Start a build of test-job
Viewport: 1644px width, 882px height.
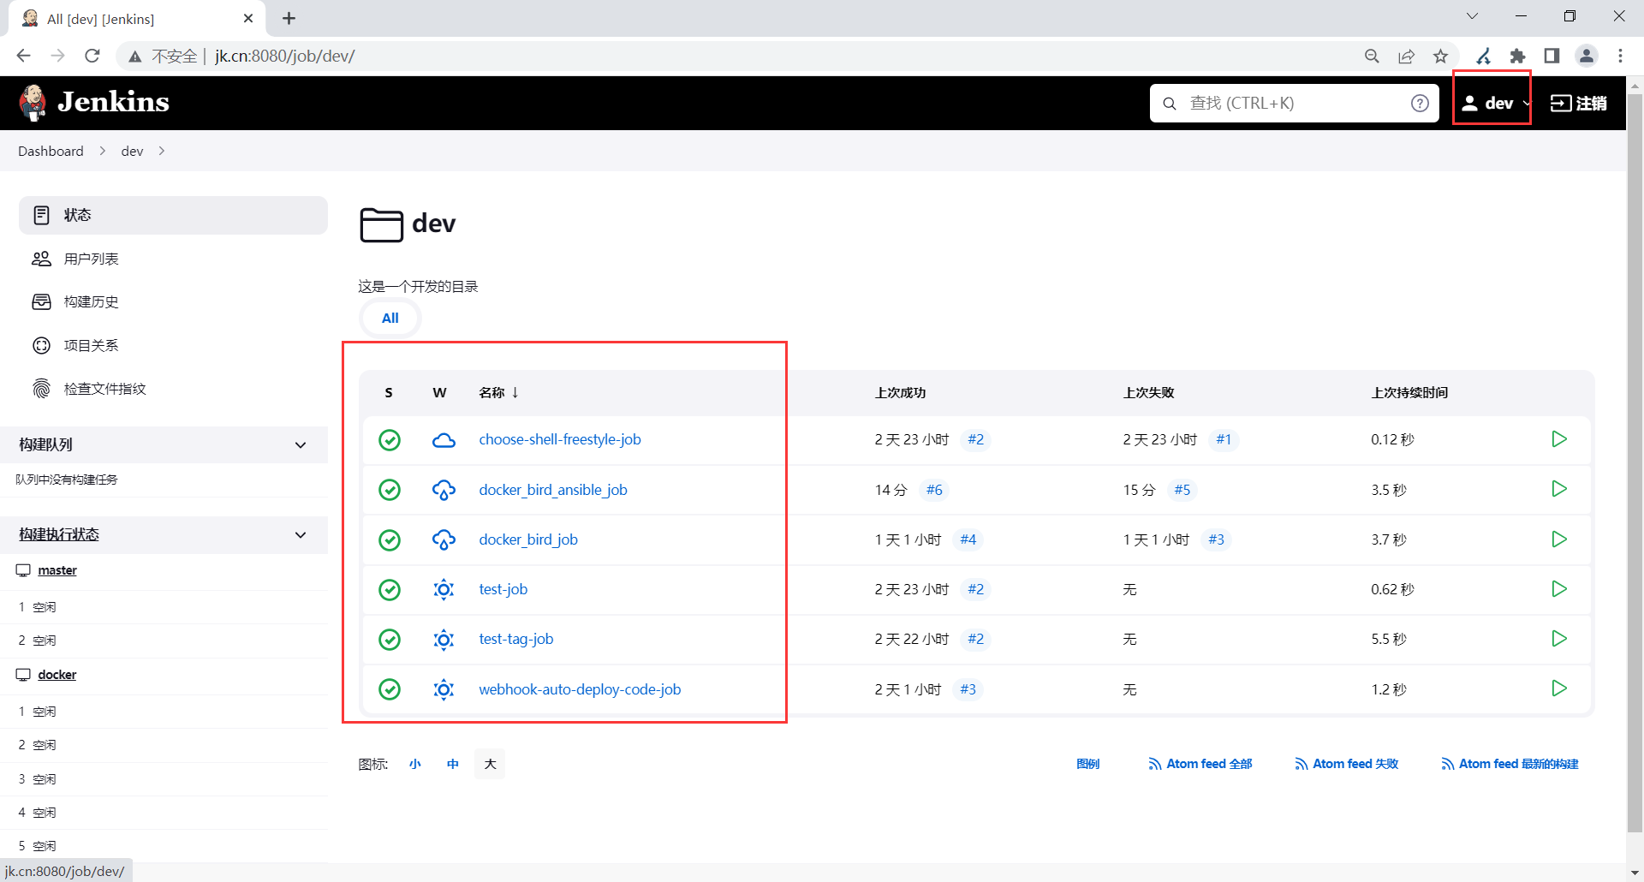(x=1559, y=589)
